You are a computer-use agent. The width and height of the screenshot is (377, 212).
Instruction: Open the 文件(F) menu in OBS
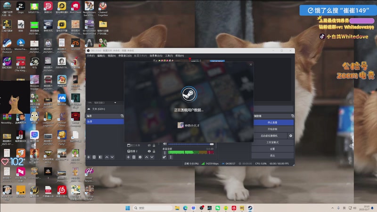[90, 56]
